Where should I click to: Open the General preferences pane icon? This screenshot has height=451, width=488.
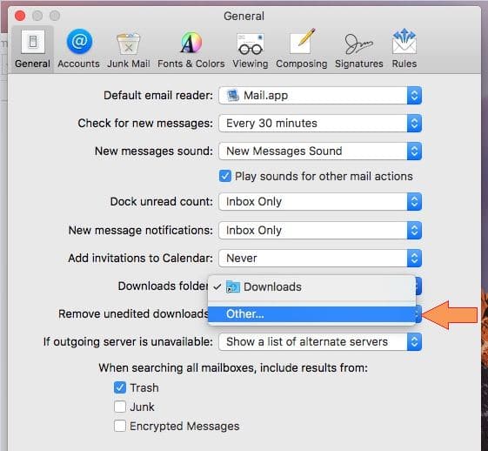click(x=33, y=42)
